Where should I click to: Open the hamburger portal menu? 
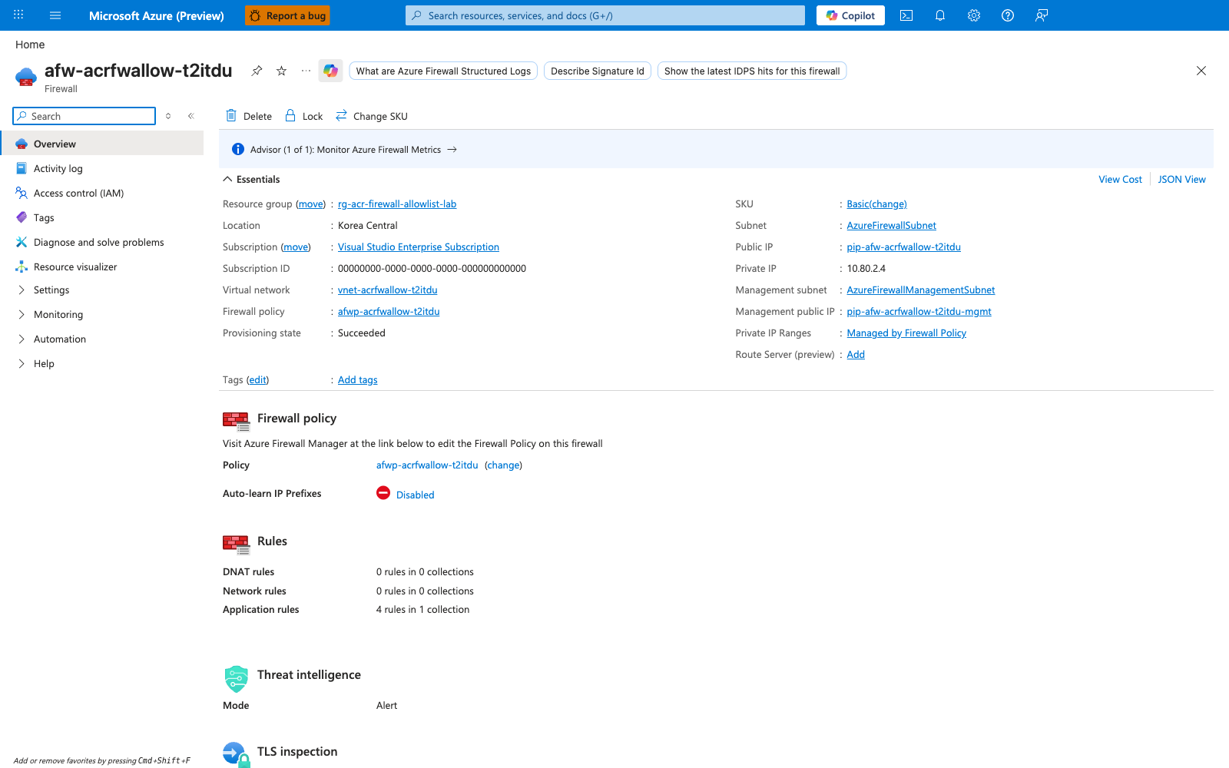point(55,15)
